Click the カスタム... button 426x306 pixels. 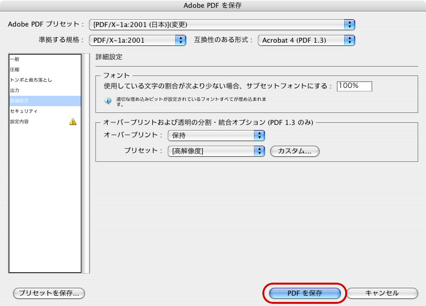click(x=295, y=151)
